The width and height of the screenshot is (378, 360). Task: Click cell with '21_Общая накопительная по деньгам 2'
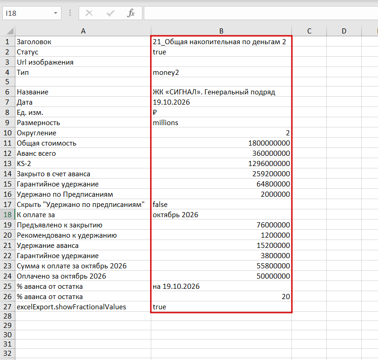click(x=221, y=42)
